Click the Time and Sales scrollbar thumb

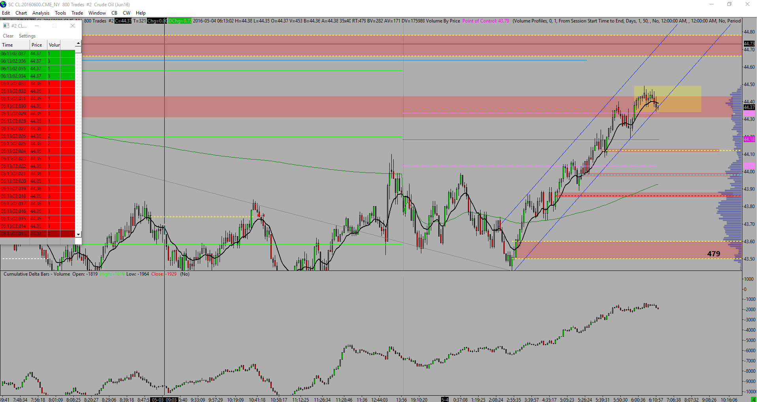[x=78, y=49]
